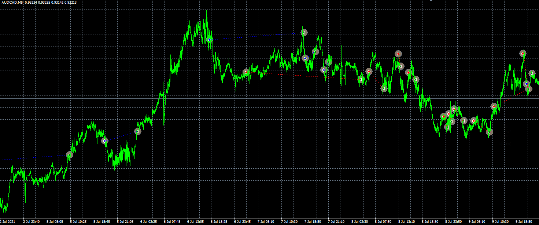Click the '6 Jul 18:25' time label

(x=219, y=221)
